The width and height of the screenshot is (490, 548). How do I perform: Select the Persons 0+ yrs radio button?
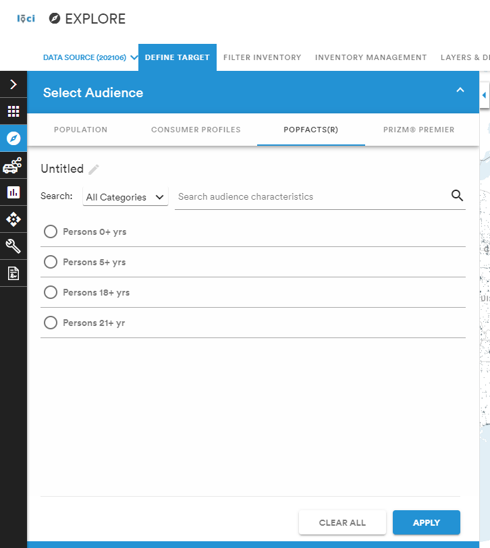[x=51, y=231]
